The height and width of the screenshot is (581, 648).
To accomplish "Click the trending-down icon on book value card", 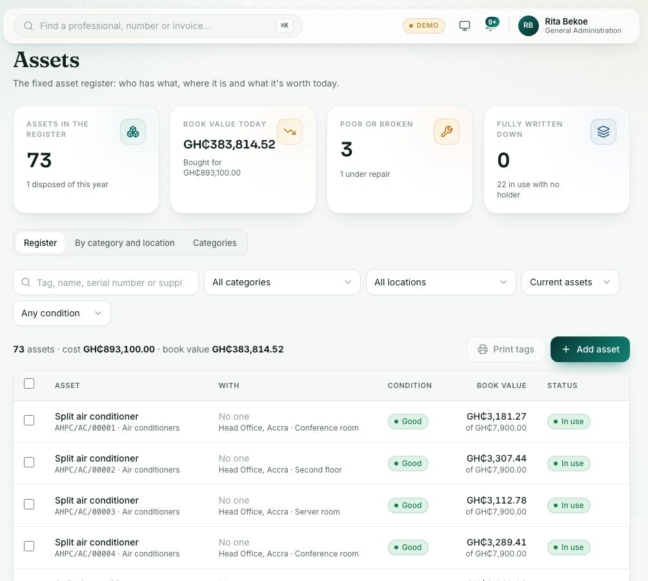I will coord(290,132).
